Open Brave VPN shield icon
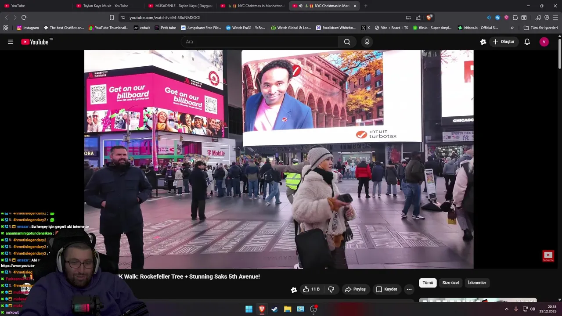The width and height of the screenshot is (562, 316). pyautogui.click(x=547, y=18)
